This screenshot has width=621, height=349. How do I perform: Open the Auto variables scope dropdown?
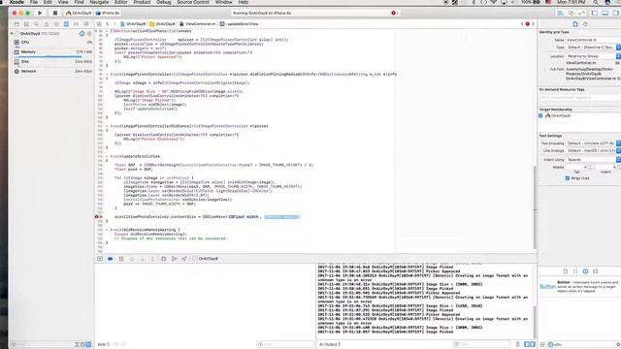point(104,345)
